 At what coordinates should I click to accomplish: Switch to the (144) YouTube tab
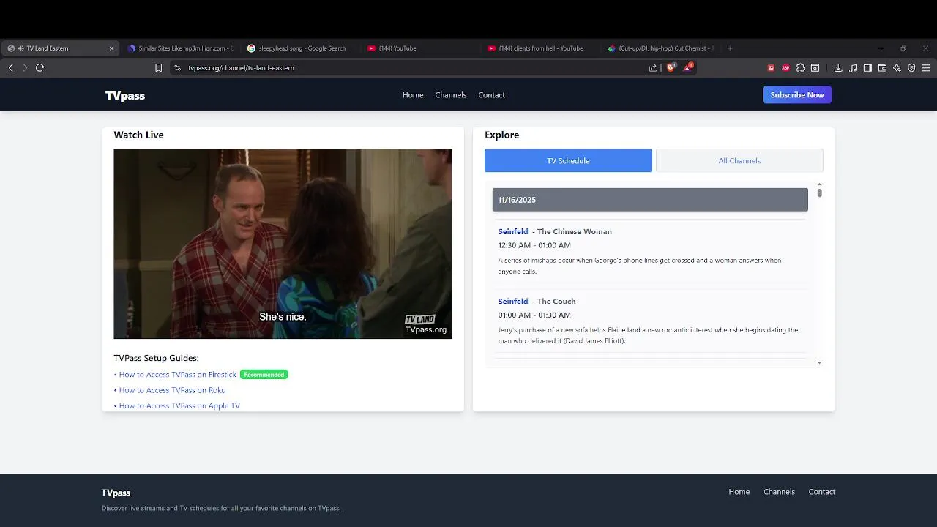pos(421,48)
